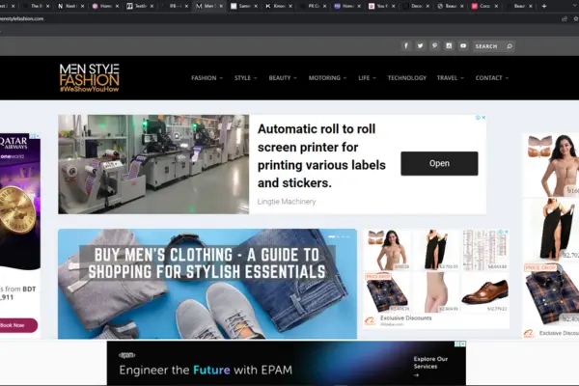Click the share icon in address bar
Screen dimensions: 579x386
coord(565,19)
